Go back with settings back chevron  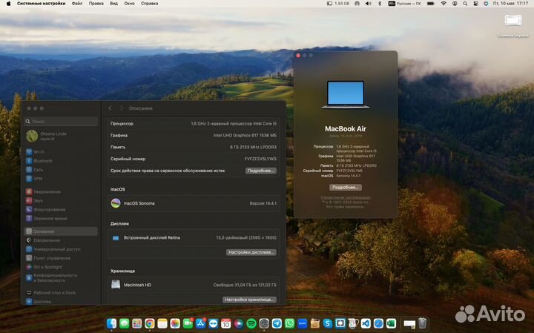coord(110,108)
